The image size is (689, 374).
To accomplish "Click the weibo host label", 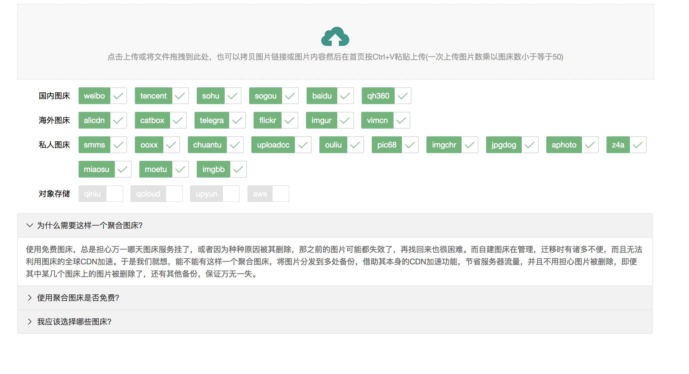I will (x=94, y=96).
